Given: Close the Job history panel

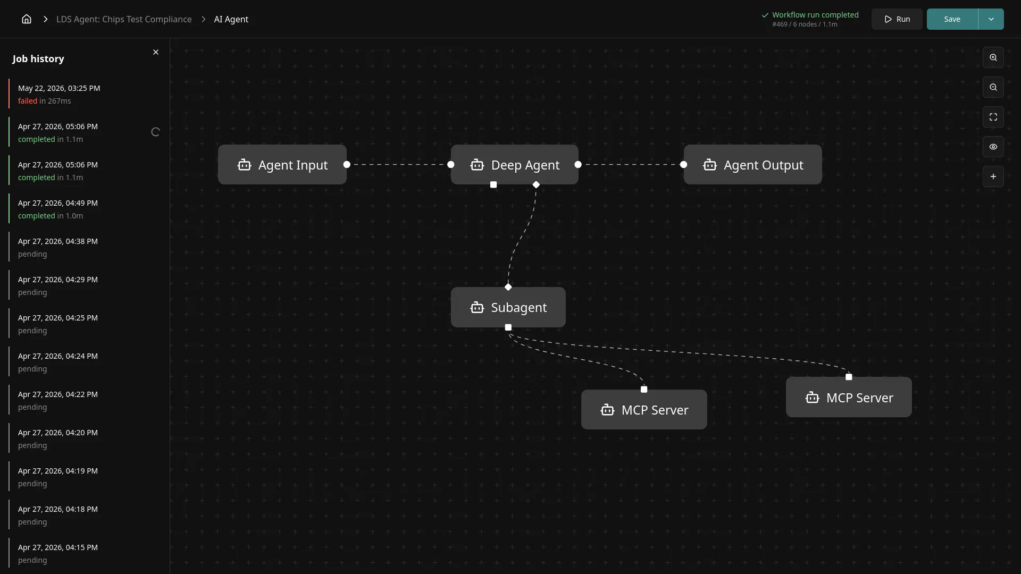Looking at the screenshot, I should pos(156,52).
